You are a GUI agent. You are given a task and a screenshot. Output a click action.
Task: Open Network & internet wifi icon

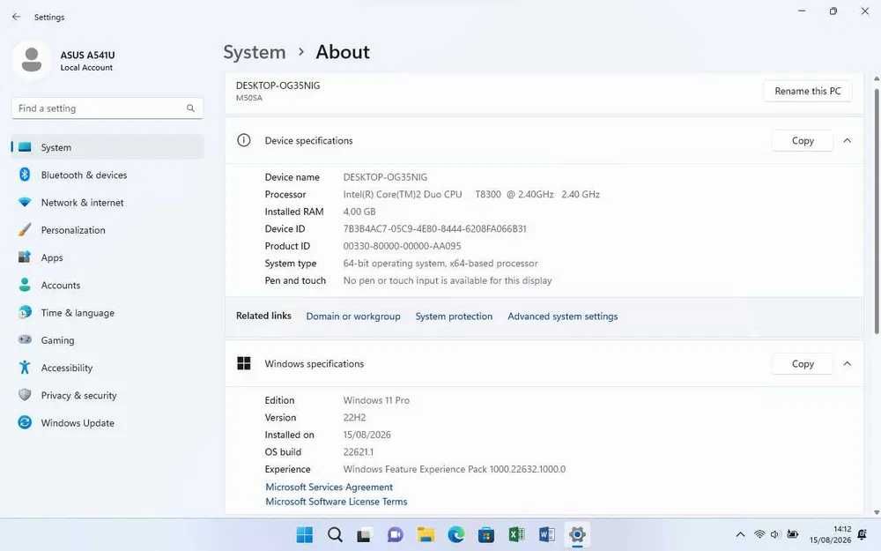[x=25, y=203]
